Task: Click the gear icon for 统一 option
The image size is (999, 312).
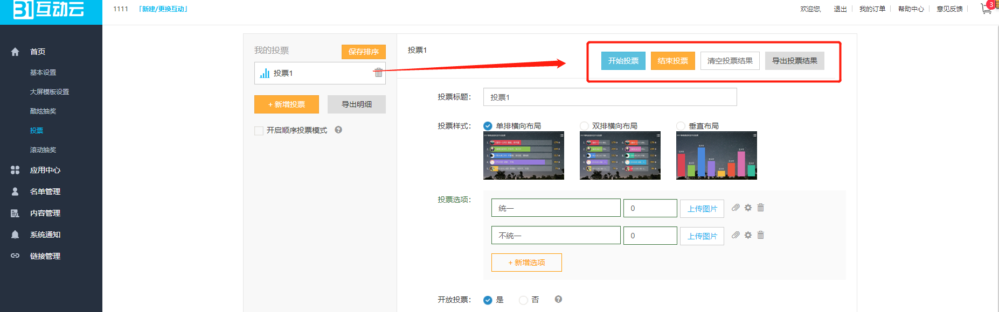Action: tap(748, 208)
